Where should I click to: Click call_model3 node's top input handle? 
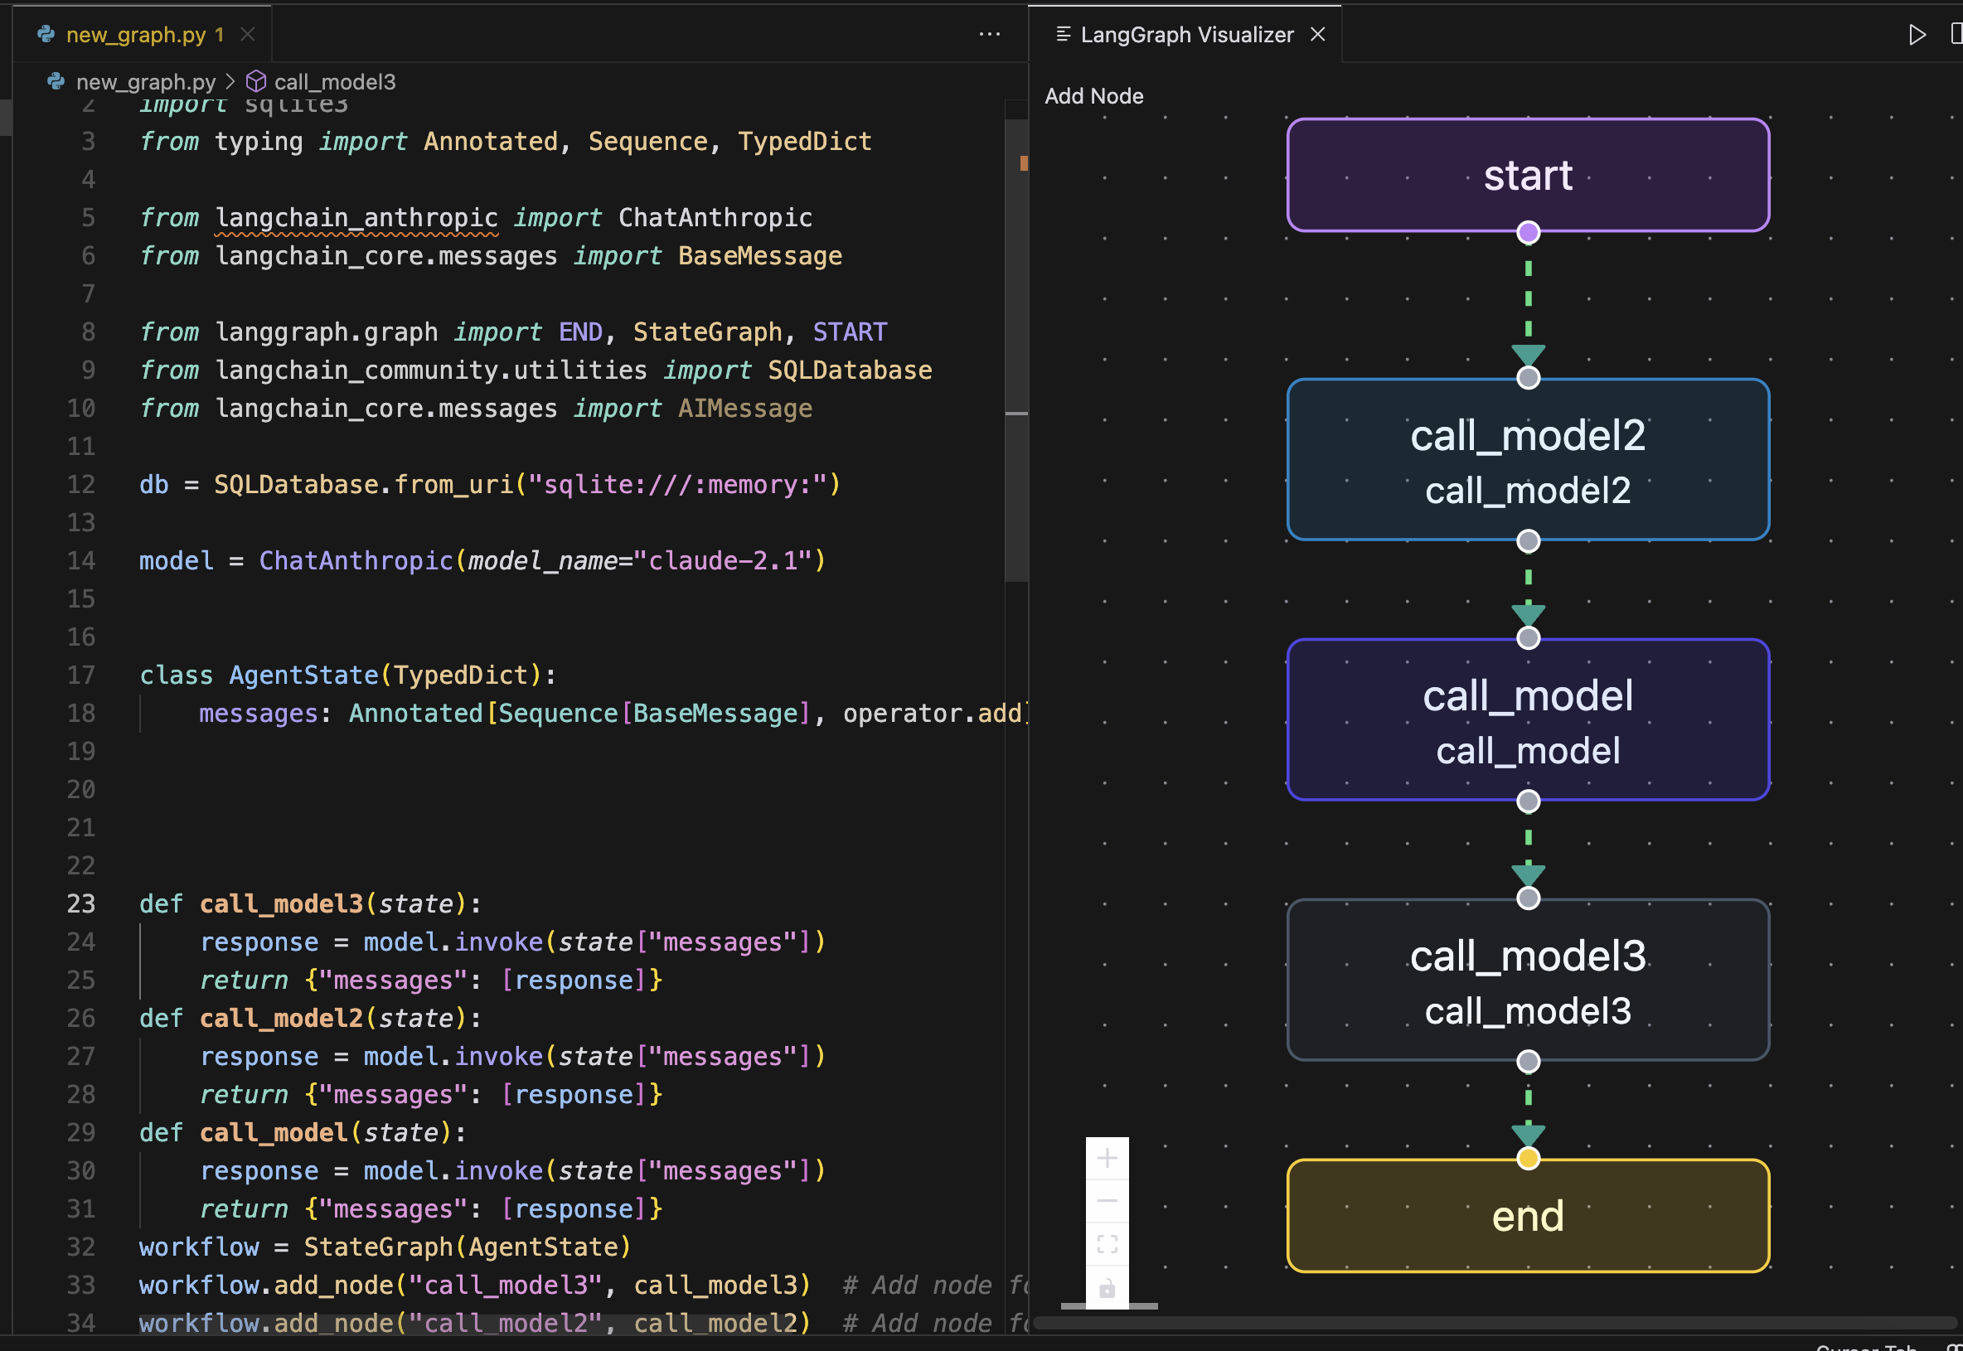tap(1528, 898)
